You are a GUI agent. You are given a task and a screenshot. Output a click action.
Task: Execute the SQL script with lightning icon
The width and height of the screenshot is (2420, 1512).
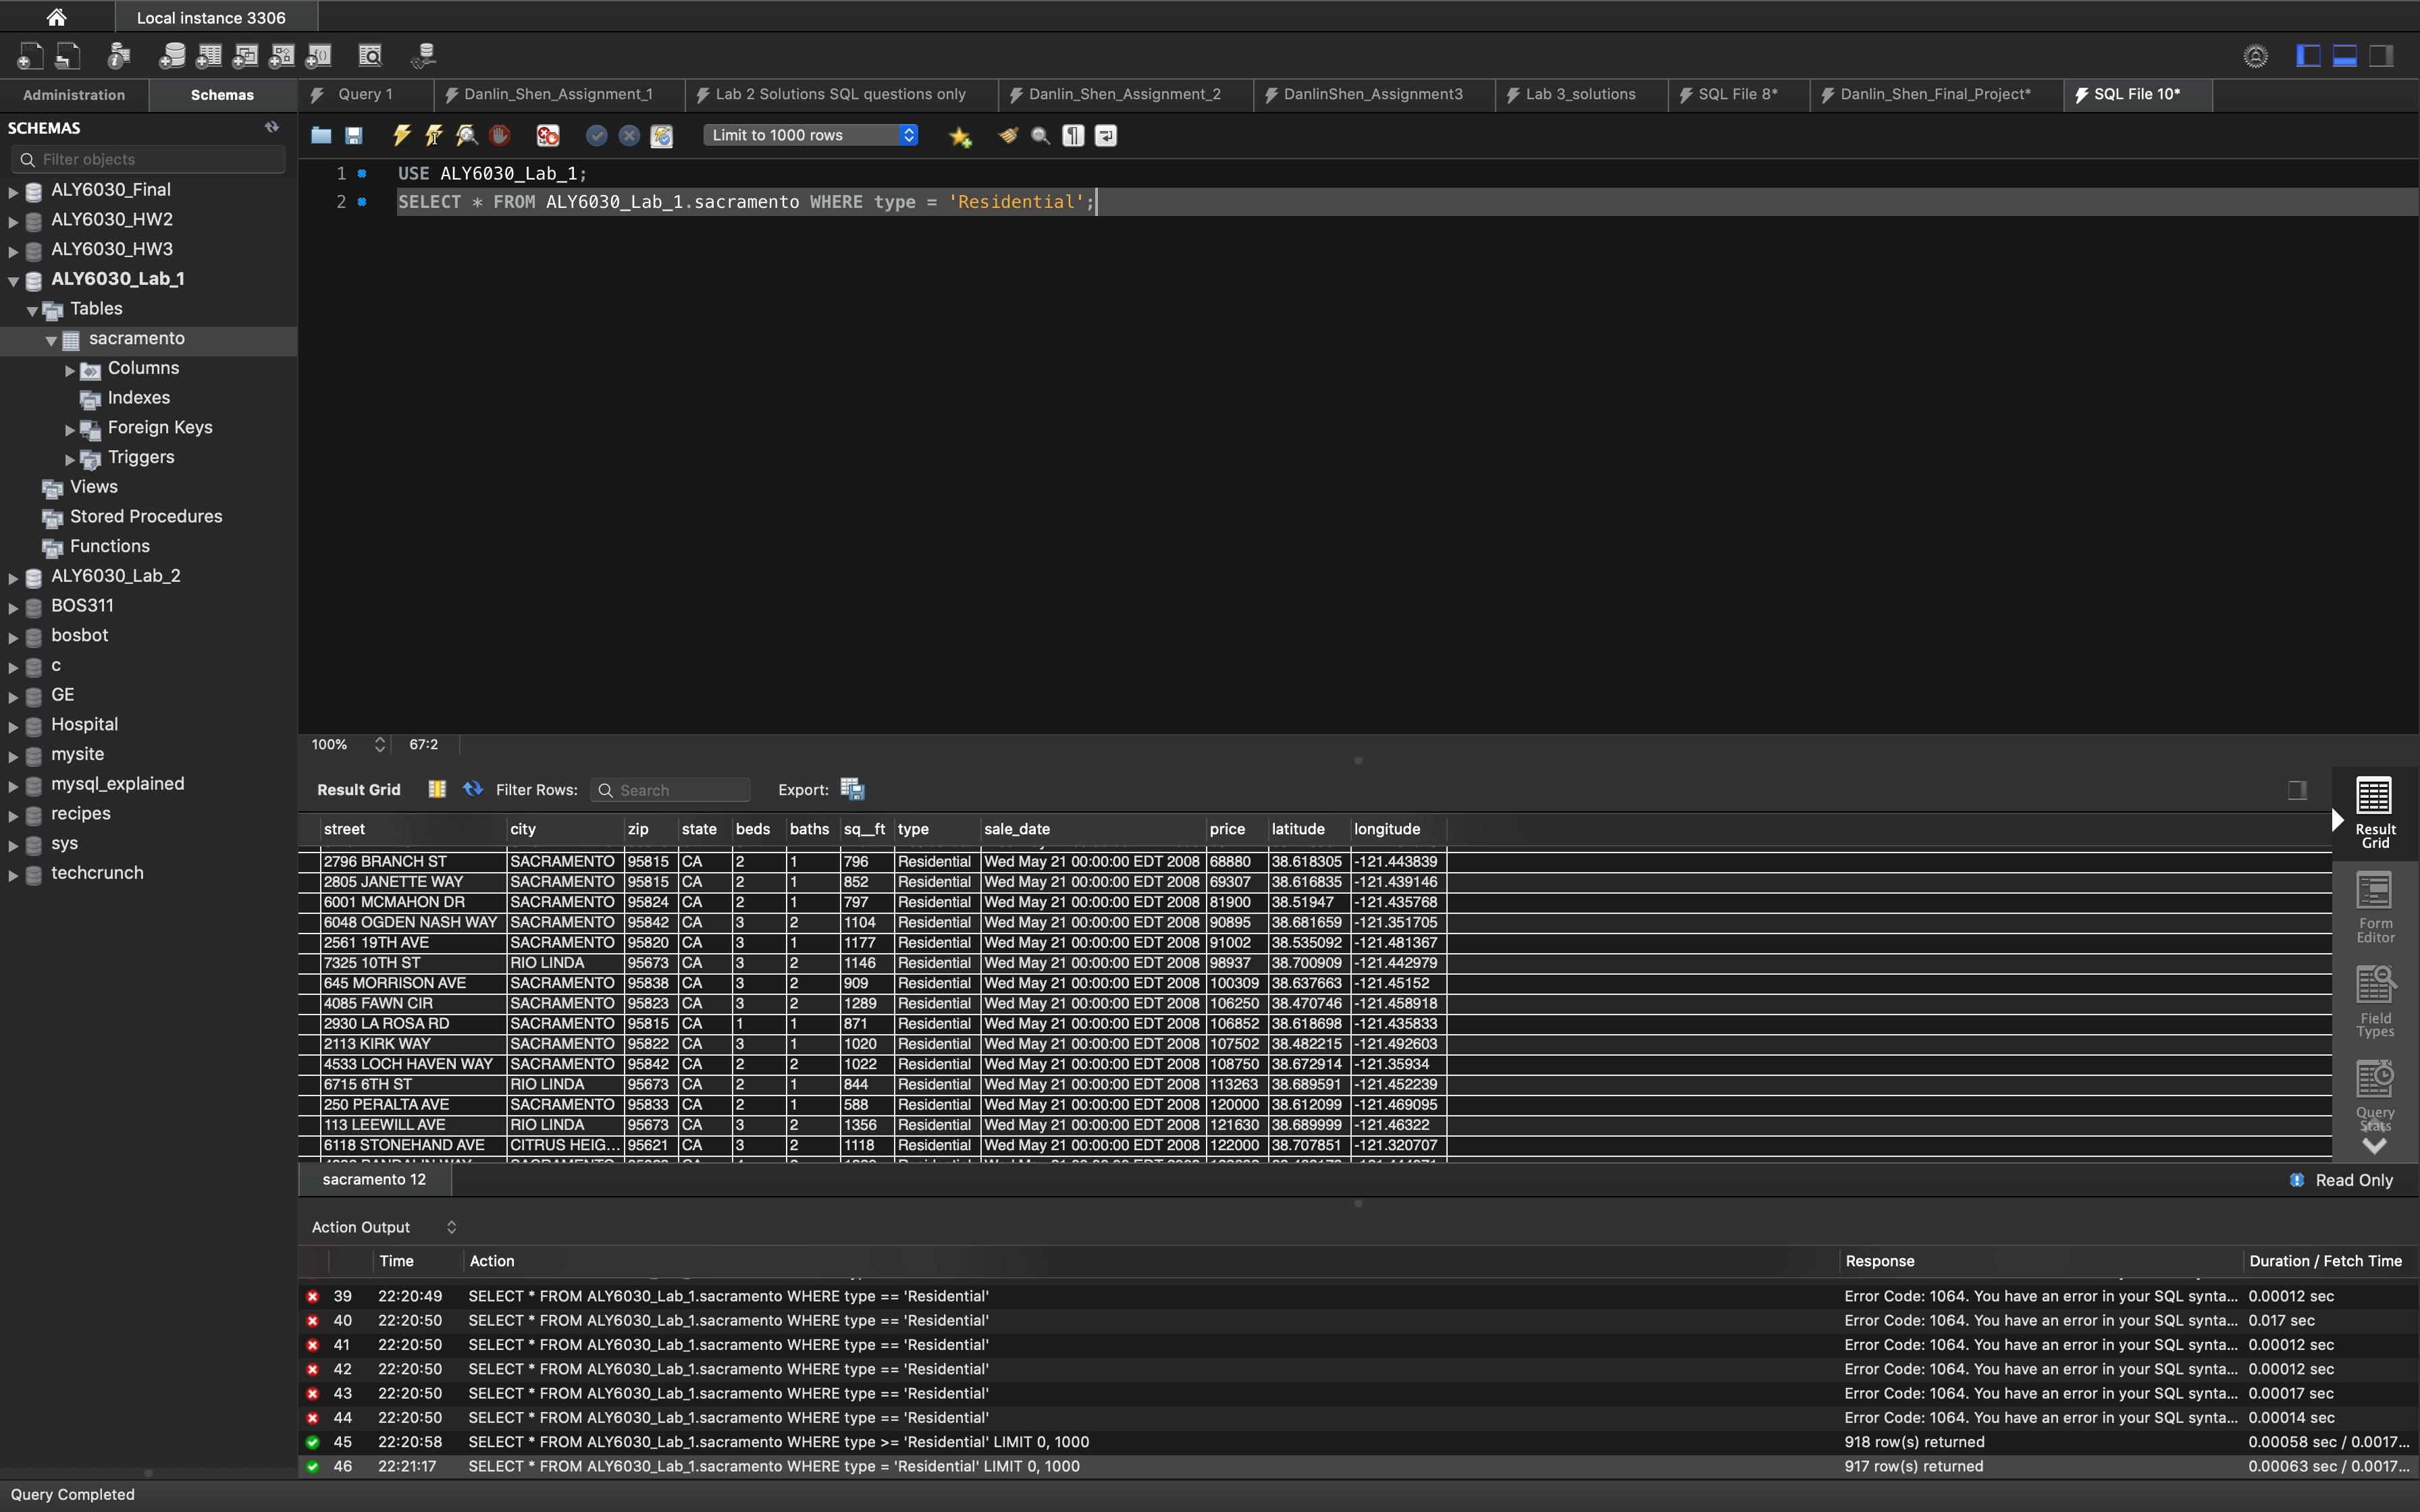point(402,135)
